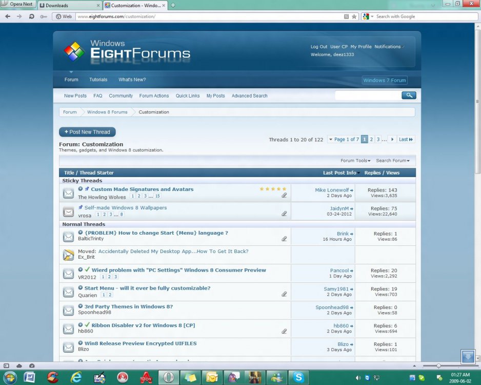This screenshot has width=481, height=385.
Task: Click Opera Link cloud icon in status bar
Action: pos(19,365)
